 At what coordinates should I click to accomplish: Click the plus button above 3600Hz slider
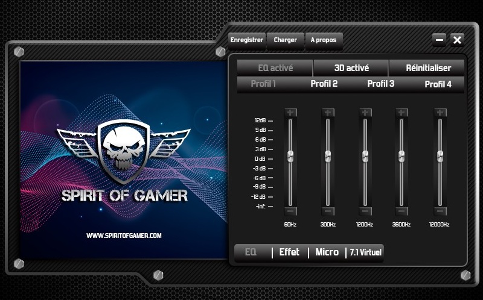pyautogui.click(x=401, y=113)
